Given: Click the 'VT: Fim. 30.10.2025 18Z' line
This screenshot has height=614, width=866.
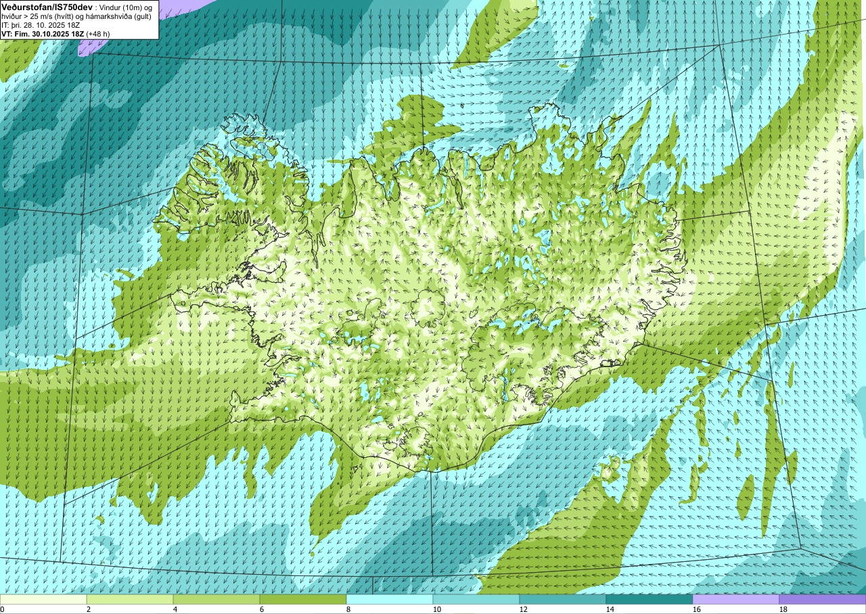Looking at the screenshot, I should pos(43,33).
